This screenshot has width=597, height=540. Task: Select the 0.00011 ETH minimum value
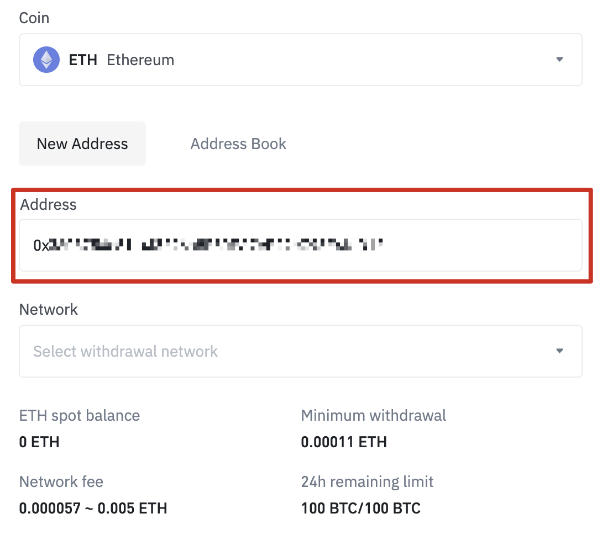coord(344,442)
